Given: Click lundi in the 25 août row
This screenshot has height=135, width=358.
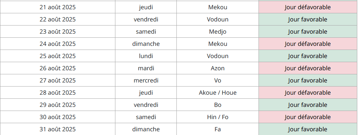Looking at the screenshot, I should [x=146, y=56].
